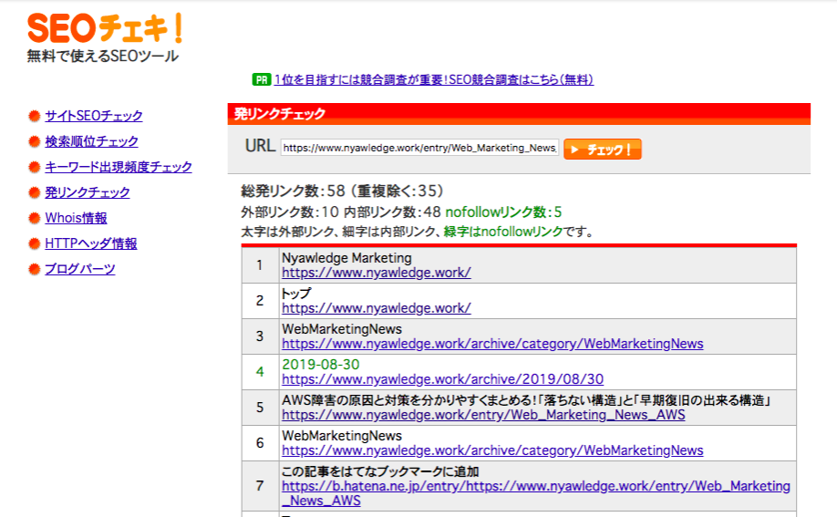This screenshot has width=837, height=517.
Task: Open the row 4 archive/2019/08/30 URL
Action: click(442, 379)
